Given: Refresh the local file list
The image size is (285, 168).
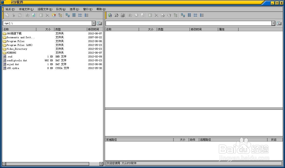Looking at the screenshot, I should (x=34, y=15).
